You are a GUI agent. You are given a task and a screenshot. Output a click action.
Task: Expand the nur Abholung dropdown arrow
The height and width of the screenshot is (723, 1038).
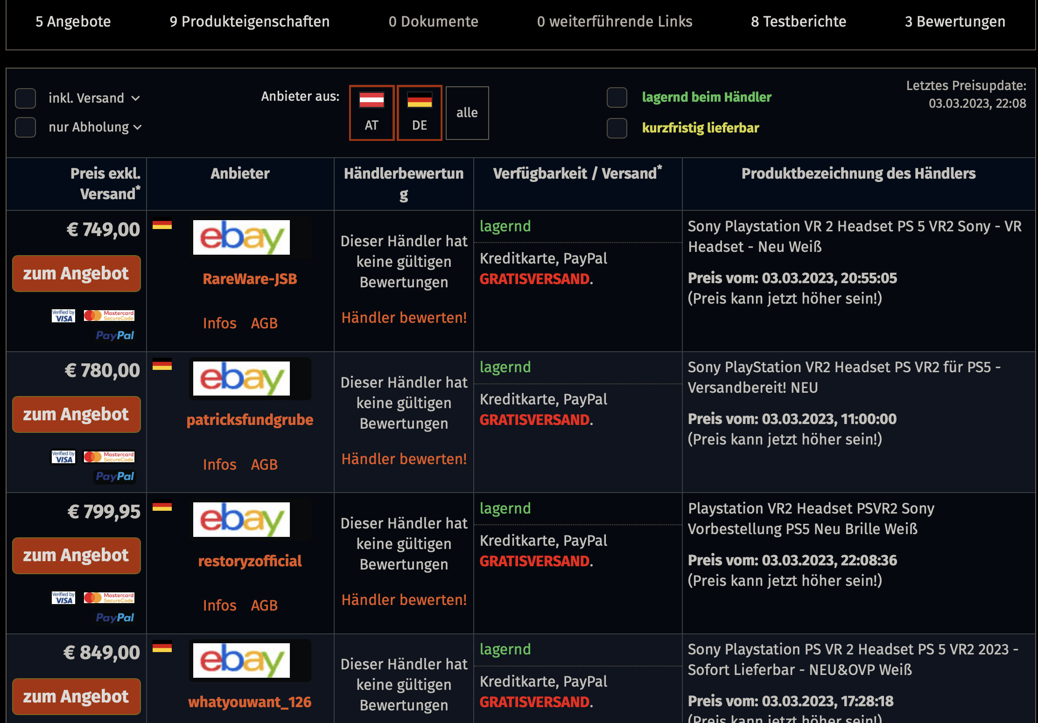138,127
